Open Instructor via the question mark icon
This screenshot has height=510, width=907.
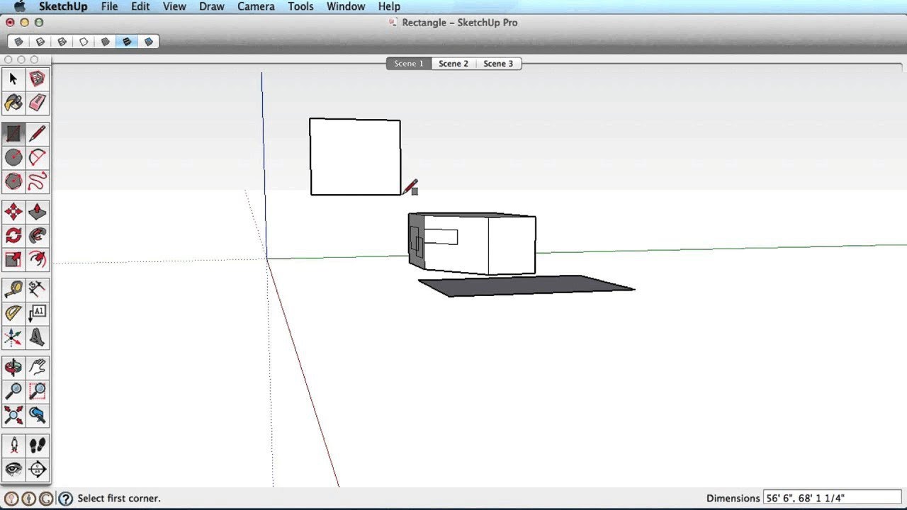click(x=65, y=499)
